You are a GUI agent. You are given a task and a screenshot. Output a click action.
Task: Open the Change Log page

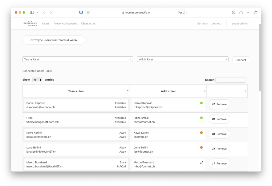[x=89, y=24]
